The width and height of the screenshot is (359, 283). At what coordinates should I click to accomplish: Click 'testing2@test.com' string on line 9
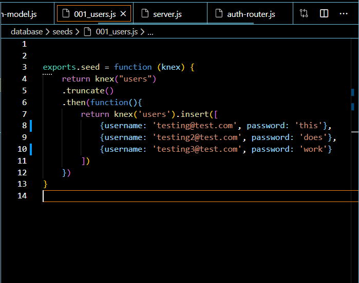(x=197, y=137)
